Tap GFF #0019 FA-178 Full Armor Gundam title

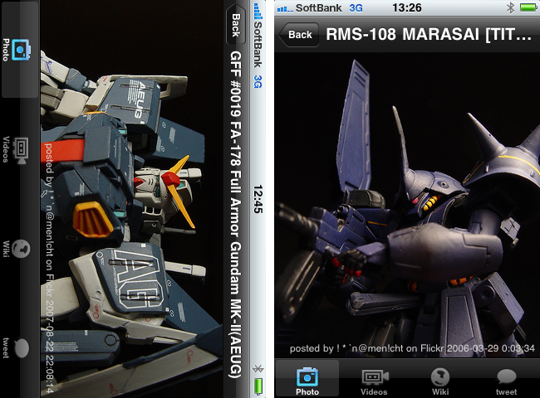click(x=236, y=215)
